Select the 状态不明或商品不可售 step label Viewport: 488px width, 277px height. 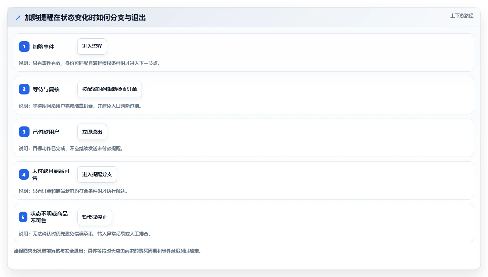click(49, 217)
